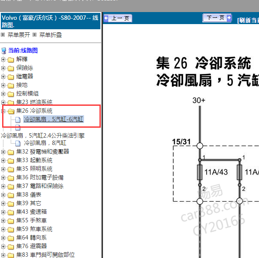259x258 pixels.
Task: Click the 下一页 next page button
Action: (x=217, y=18)
